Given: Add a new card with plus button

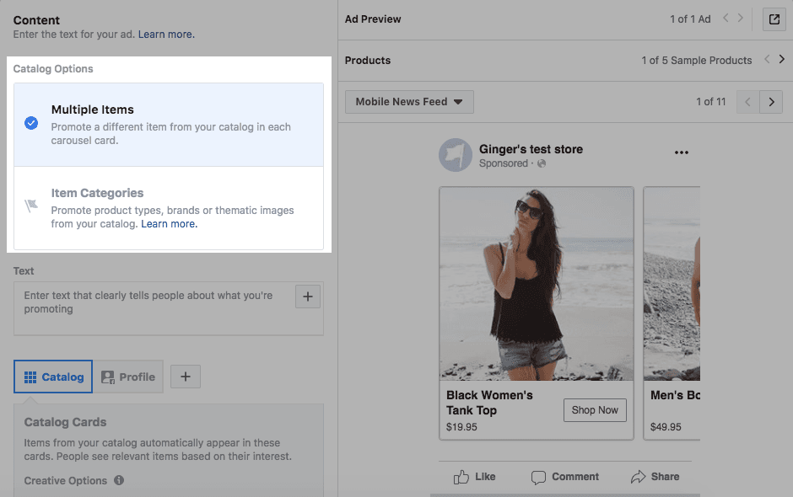Looking at the screenshot, I should point(186,377).
